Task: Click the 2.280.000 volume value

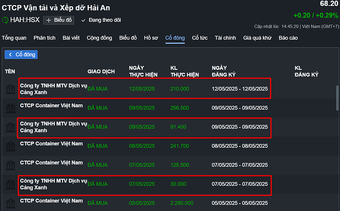Action: click(182, 203)
